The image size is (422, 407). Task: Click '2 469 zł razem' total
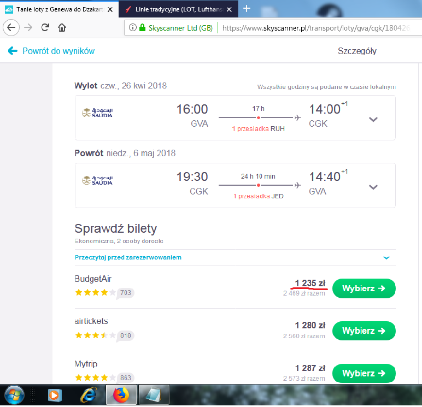click(x=304, y=293)
